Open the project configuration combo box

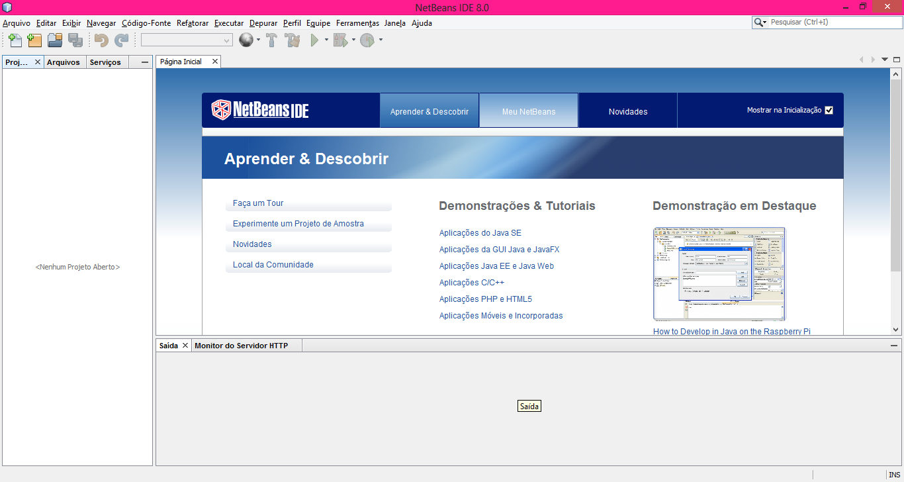click(x=187, y=40)
